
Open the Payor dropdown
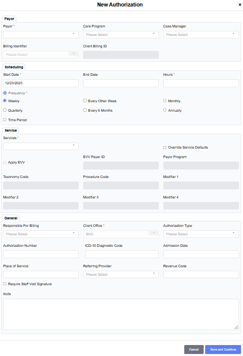point(41,35)
